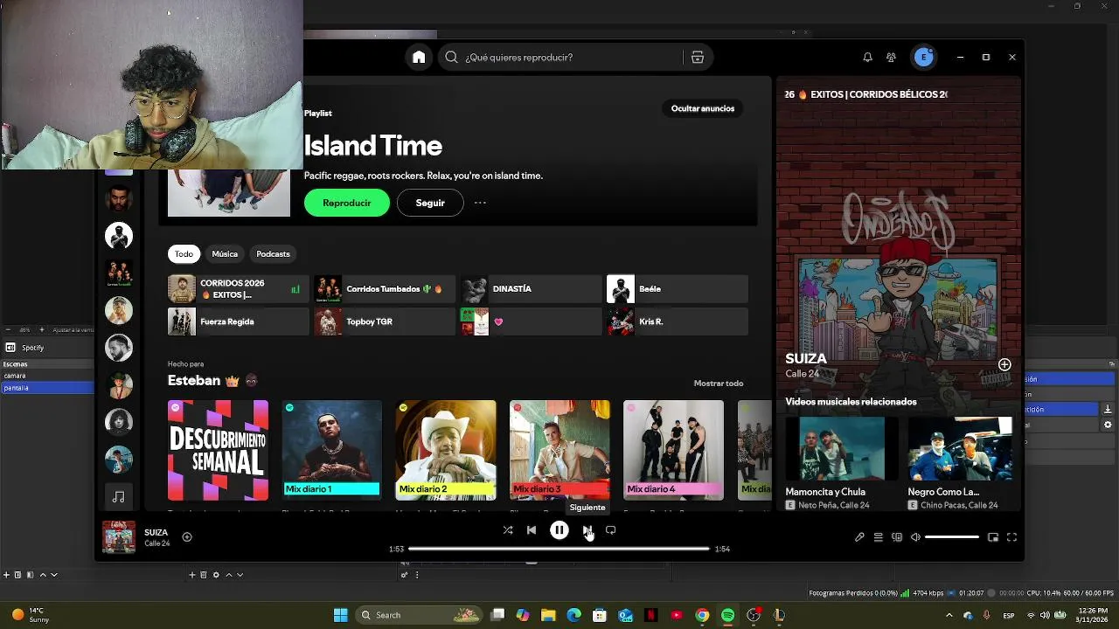Open the mini player icon
The image size is (1119, 629).
point(993,537)
